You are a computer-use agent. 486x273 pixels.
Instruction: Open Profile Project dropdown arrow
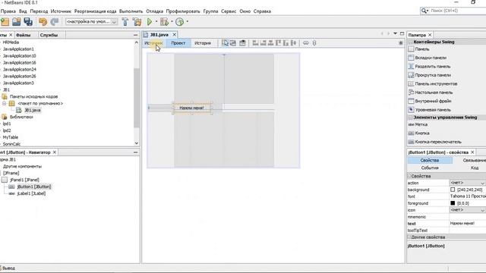(x=188, y=22)
